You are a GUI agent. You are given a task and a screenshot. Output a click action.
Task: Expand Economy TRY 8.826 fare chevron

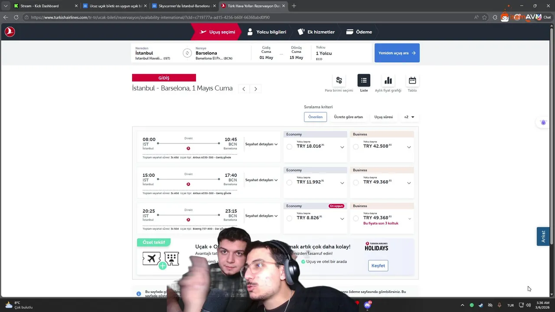342,219
